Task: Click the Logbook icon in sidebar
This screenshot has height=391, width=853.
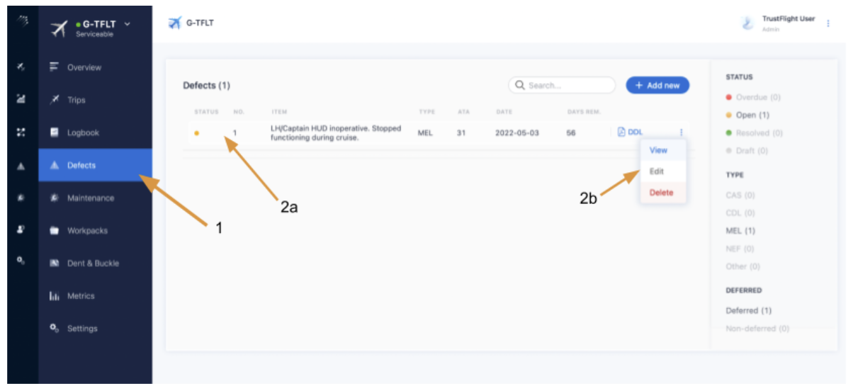Action: pos(54,132)
